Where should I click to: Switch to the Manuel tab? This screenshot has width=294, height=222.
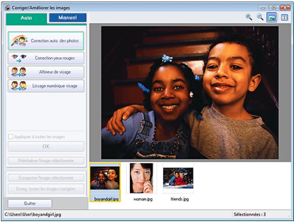point(67,17)
